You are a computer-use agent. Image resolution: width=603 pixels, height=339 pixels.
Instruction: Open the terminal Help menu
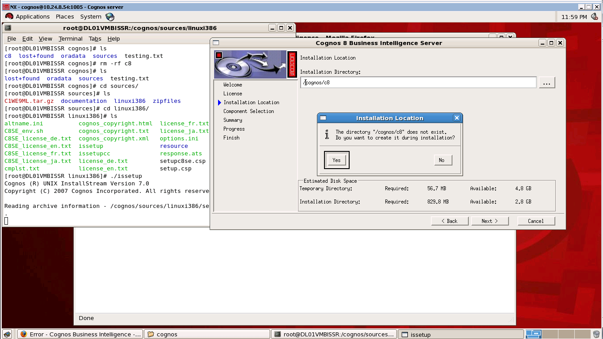coord(113,39)
